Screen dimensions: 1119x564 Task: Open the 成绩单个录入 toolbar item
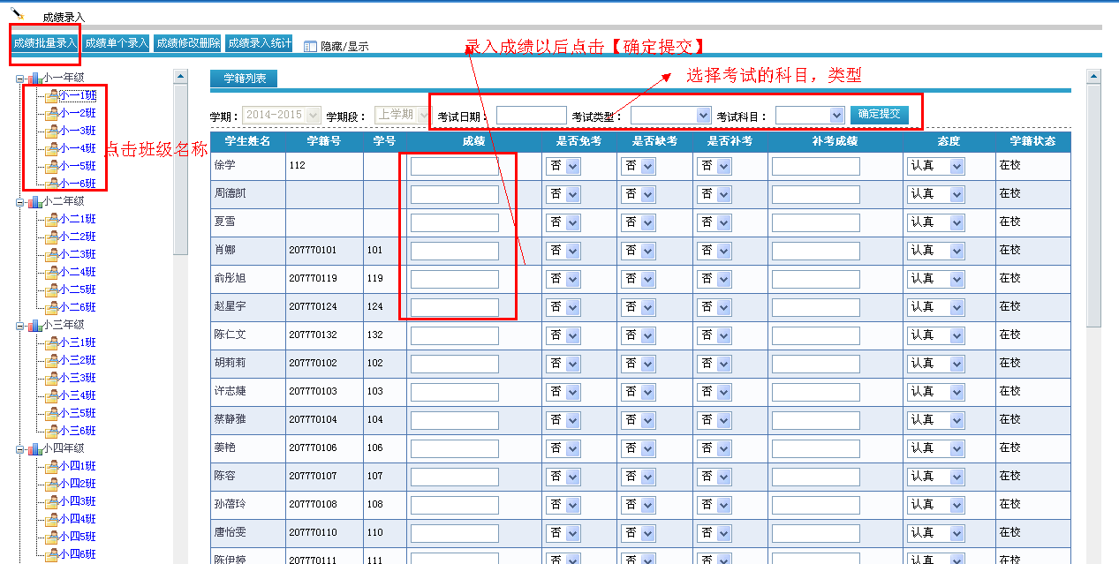point(116,41)
